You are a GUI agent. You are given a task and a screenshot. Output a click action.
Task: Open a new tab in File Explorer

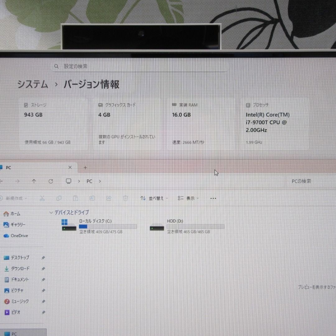(85, 167)
